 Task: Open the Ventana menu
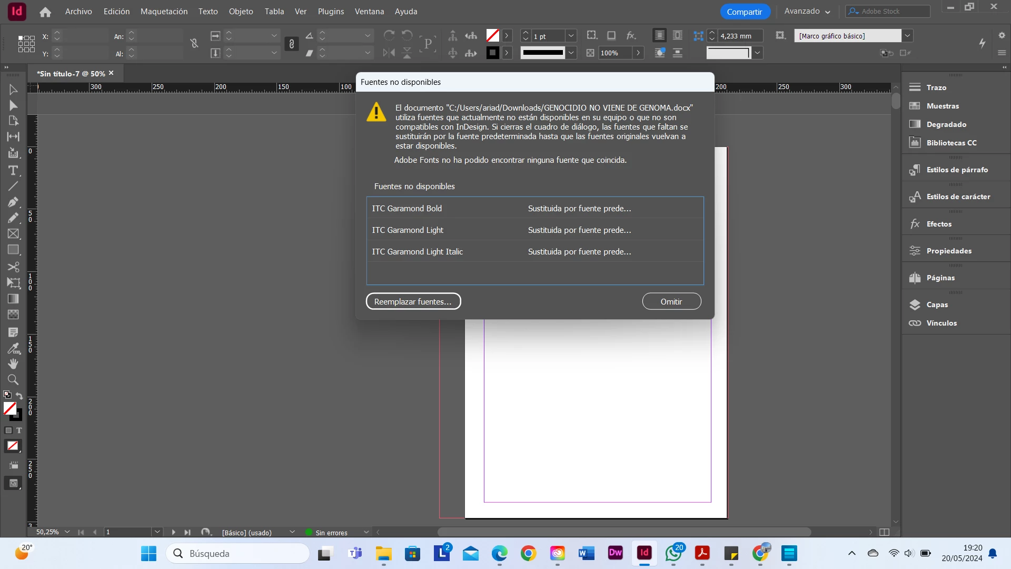(x=369, y=11)
